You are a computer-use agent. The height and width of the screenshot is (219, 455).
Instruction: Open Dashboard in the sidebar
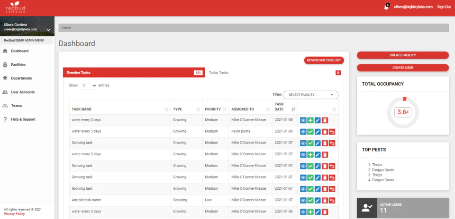pyautogui.click(x=20, y=51)
